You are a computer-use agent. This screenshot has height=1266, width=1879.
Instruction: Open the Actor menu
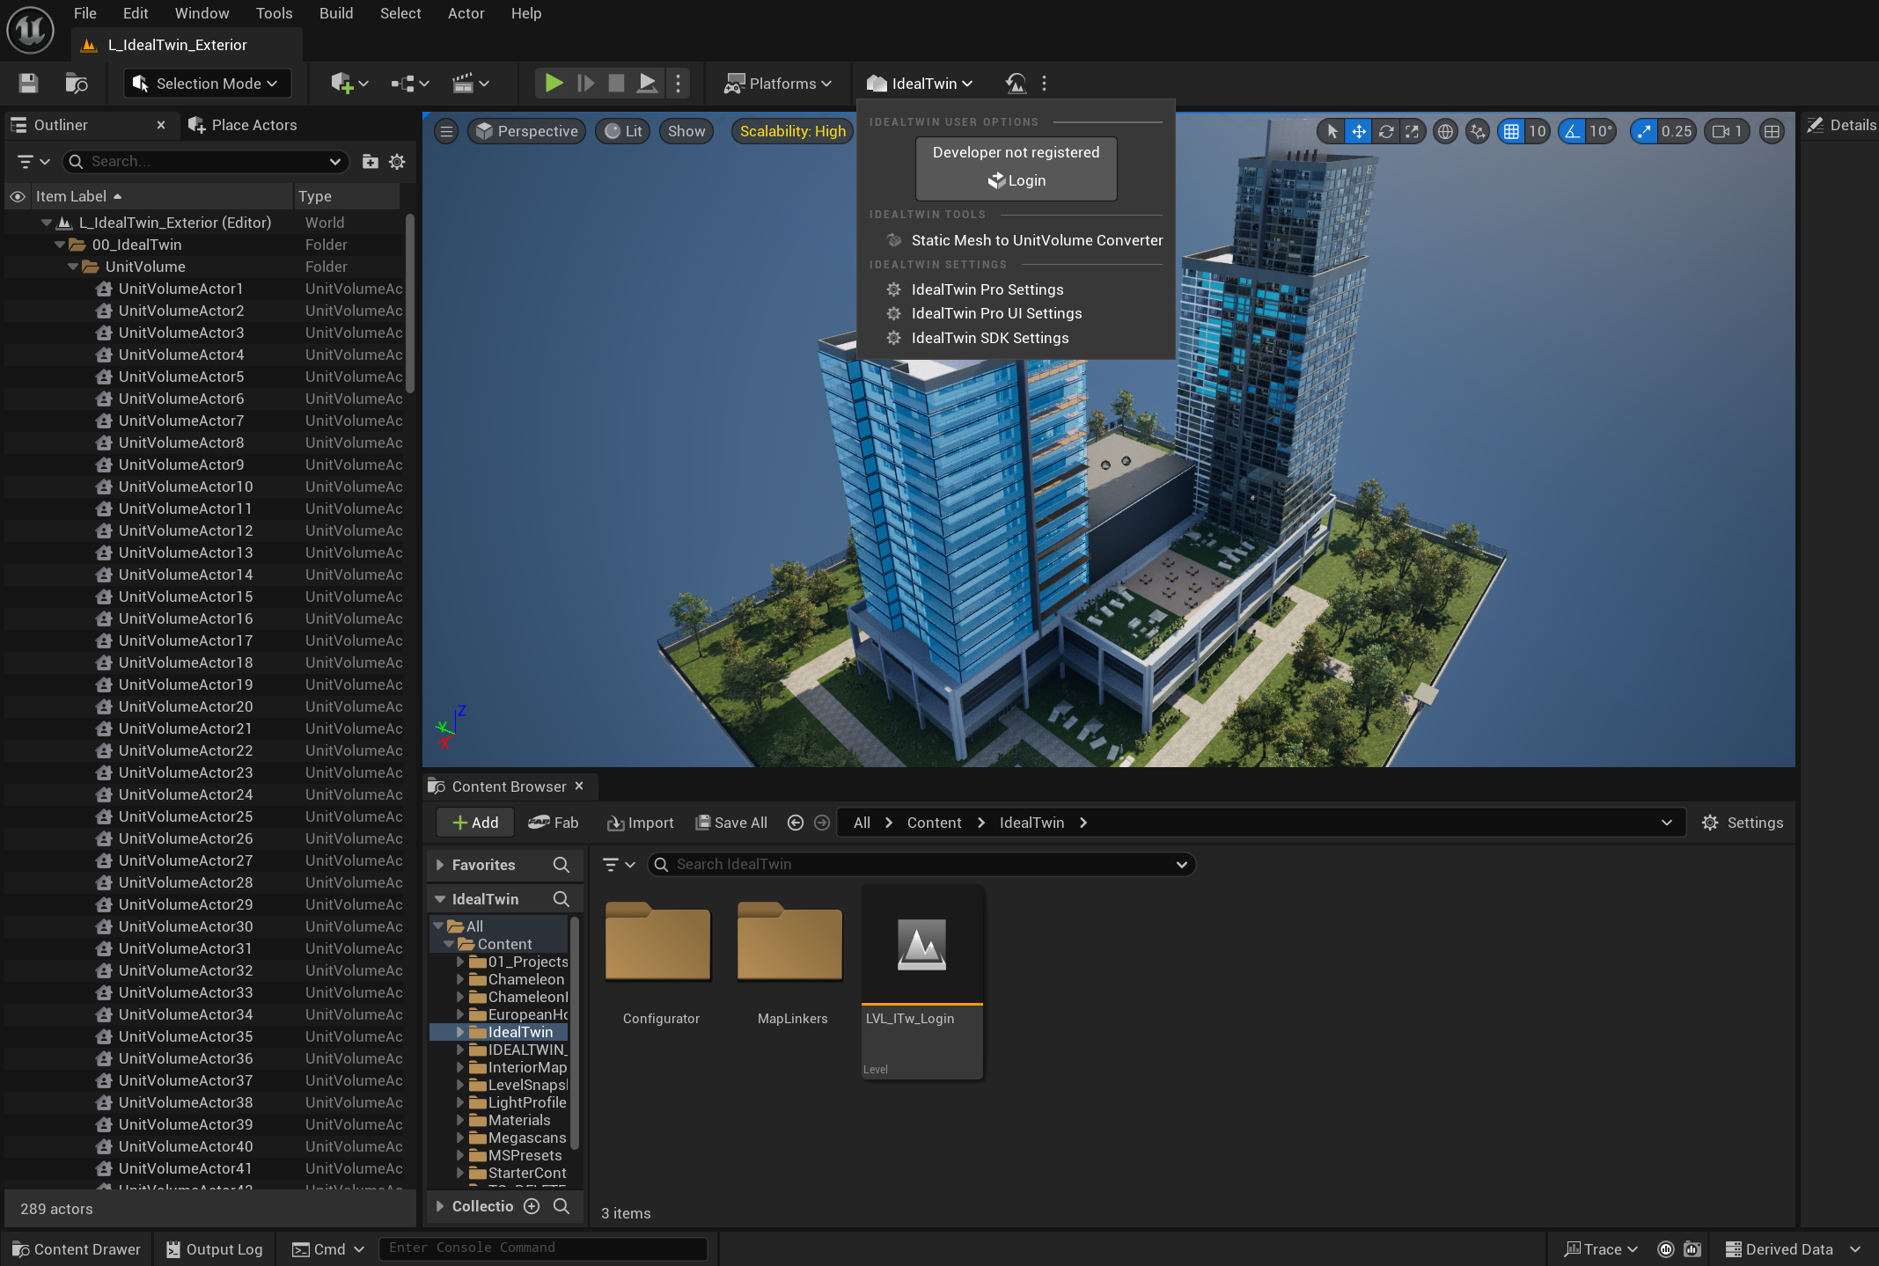(466, 13)
